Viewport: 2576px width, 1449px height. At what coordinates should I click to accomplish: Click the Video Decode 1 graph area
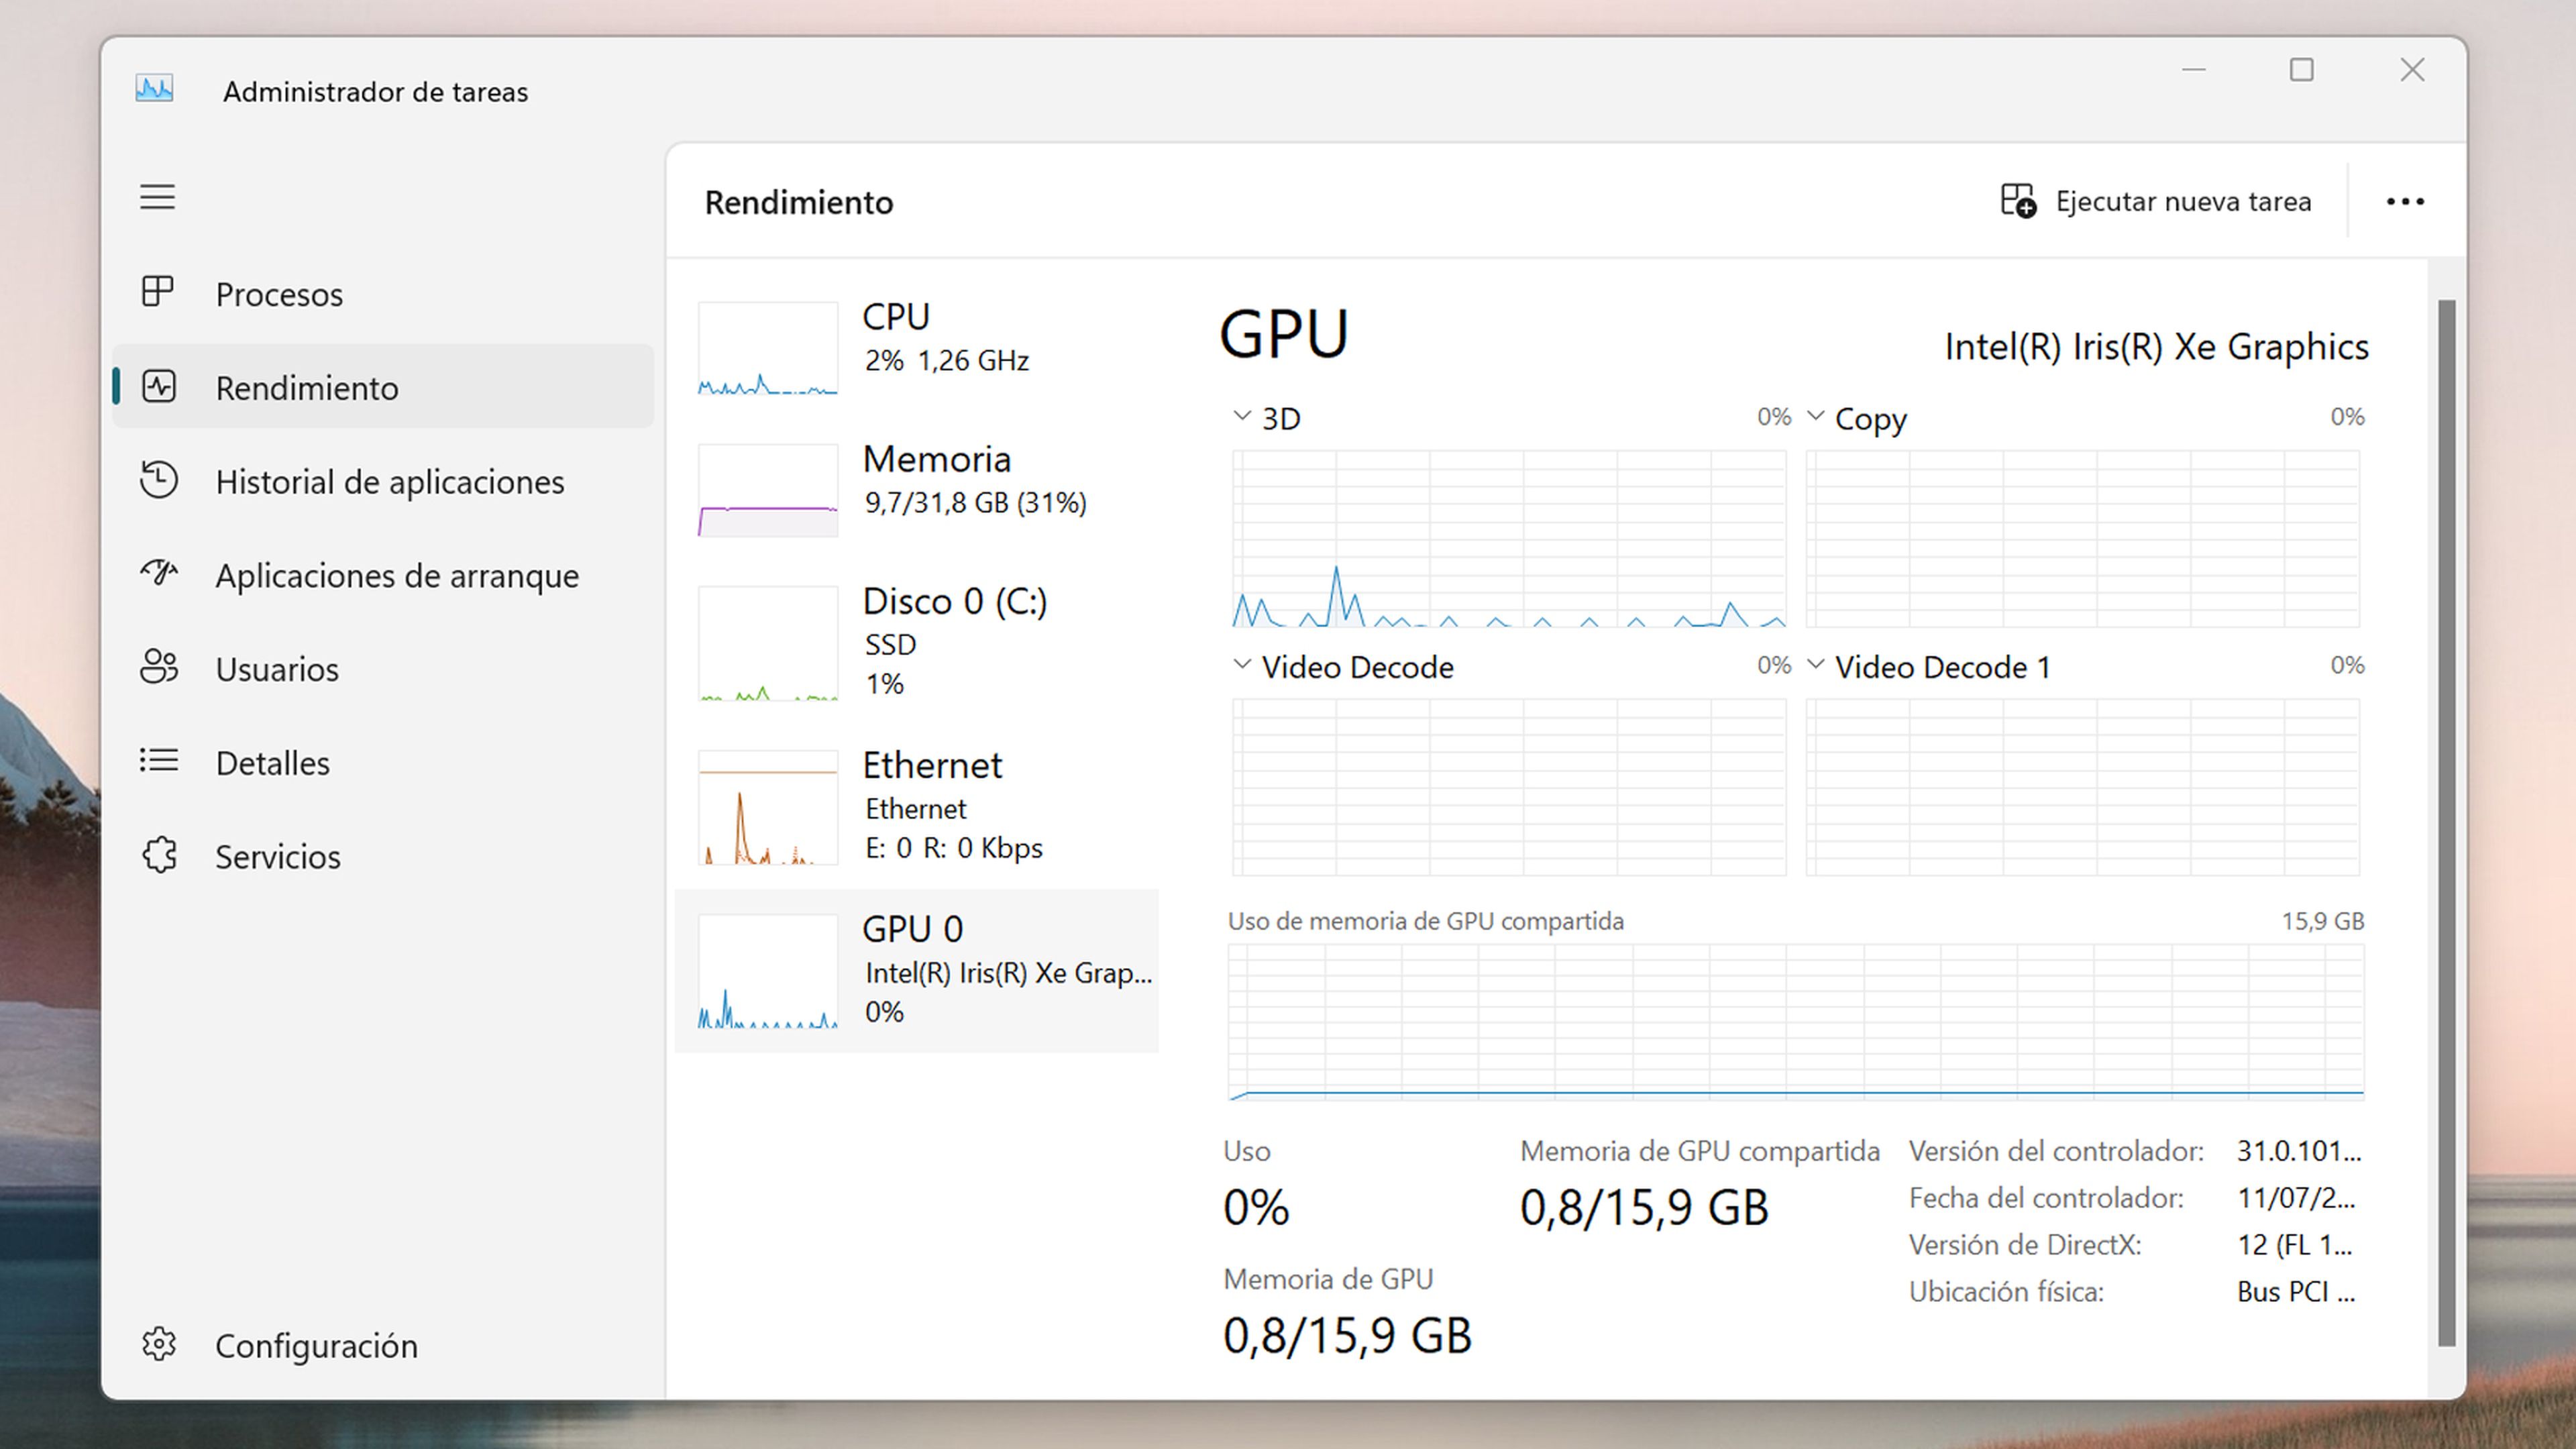[2083, 787]
